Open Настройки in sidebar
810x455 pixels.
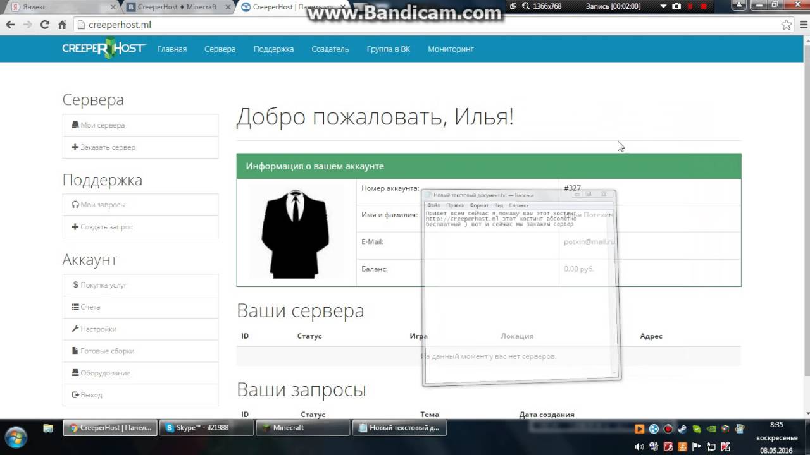[x=140, y=329]
